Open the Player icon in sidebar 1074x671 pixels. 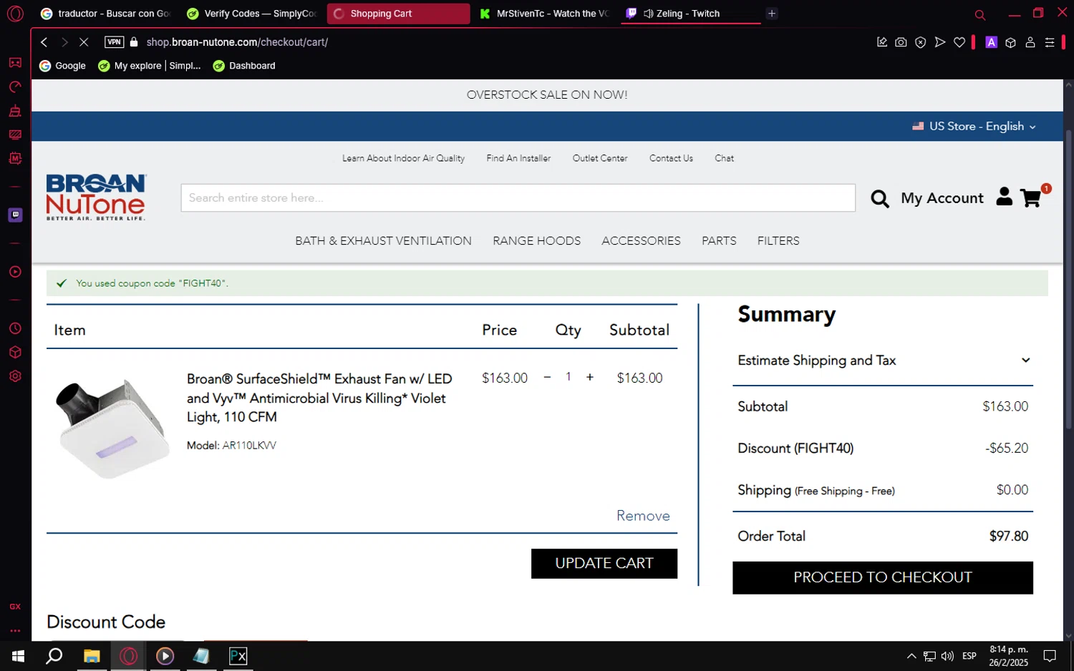(x=15, y=272)
